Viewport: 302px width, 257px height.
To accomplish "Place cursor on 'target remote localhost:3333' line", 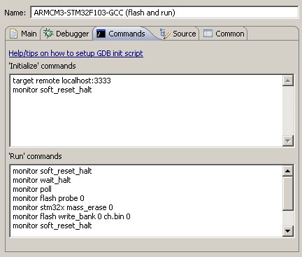I will coord(62,81).
